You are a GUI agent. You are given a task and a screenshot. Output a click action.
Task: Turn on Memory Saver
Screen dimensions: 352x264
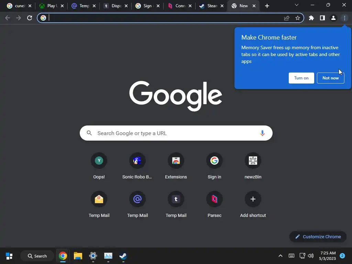[301, 78]
